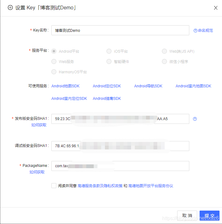Tick the 阅读并同意 agreement checkbox
The image size is (222, 224).
pos(54,186)
